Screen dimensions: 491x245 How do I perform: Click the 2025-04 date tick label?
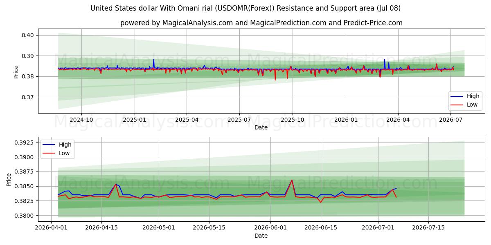click(x=187, y=120)
